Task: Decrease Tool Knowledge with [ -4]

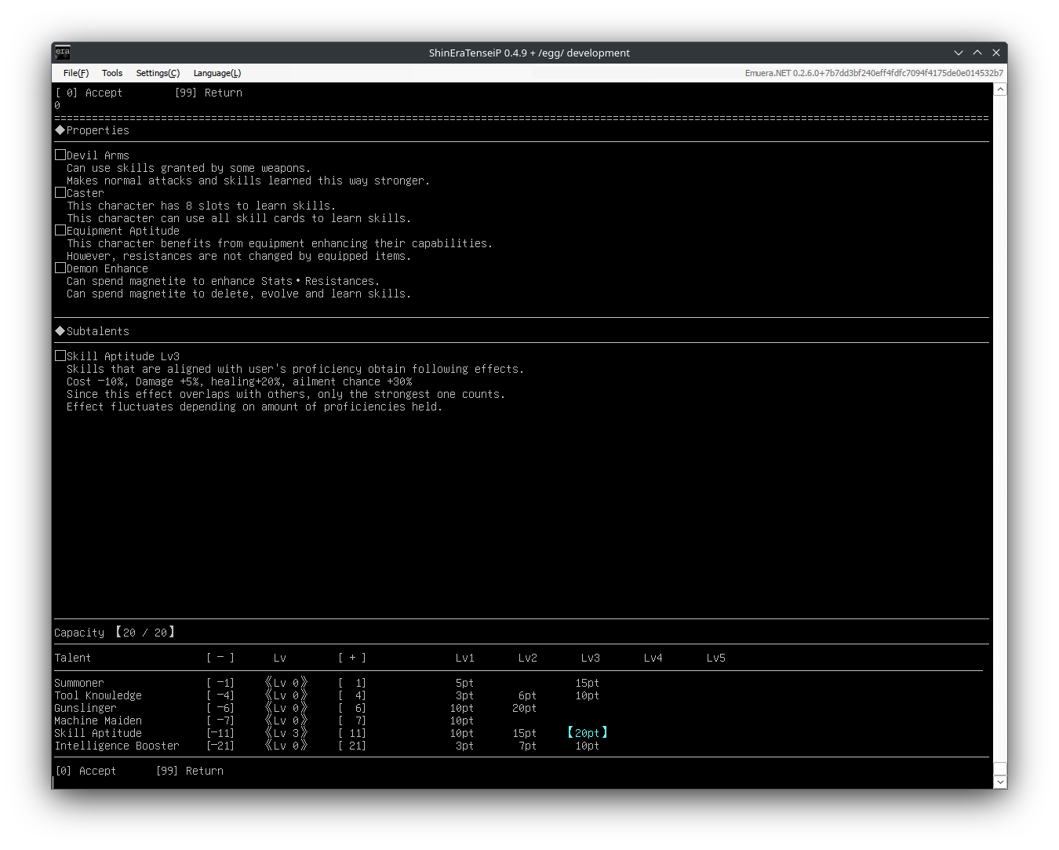Action: pos(220,695)
